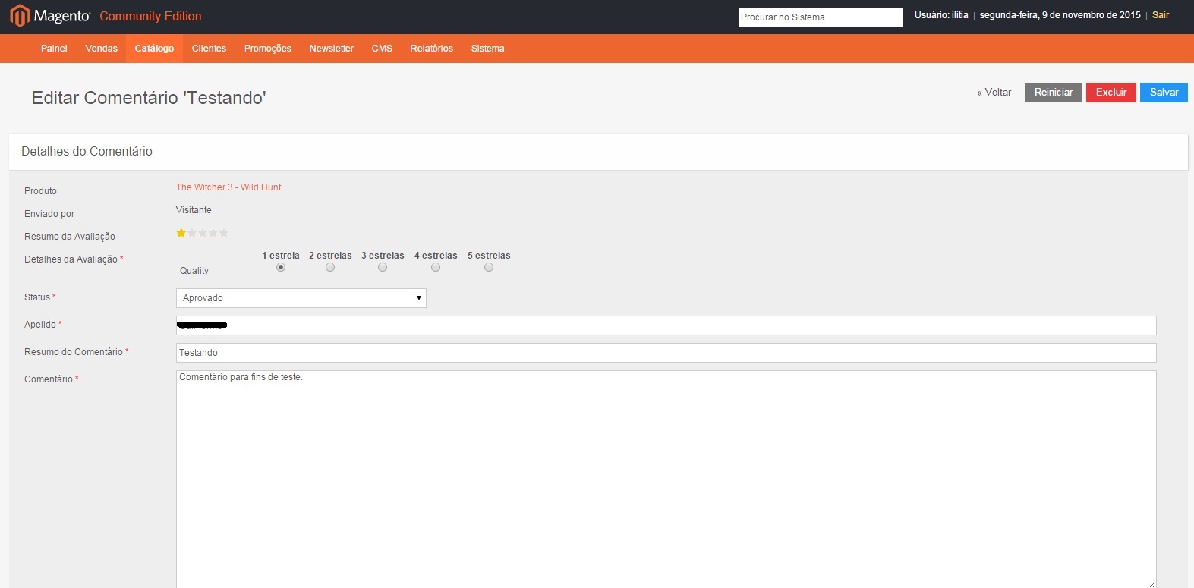Open the Status dropdown showing Aprovado
The height and width of the screenshot is (588, 1194).
[x=301, y=298]
